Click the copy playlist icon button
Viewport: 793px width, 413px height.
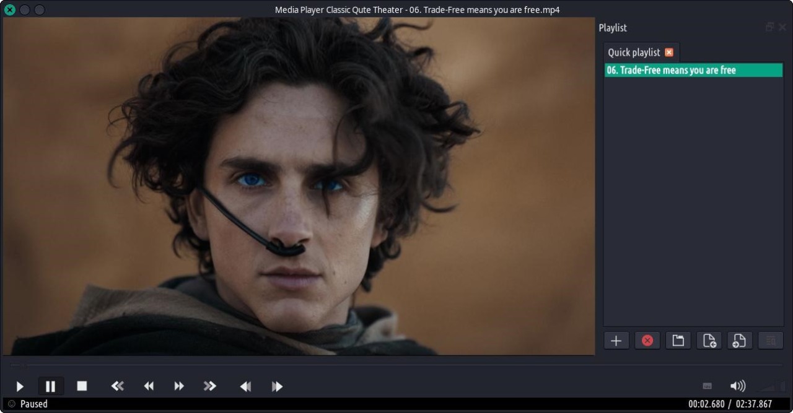click(709, 341)
